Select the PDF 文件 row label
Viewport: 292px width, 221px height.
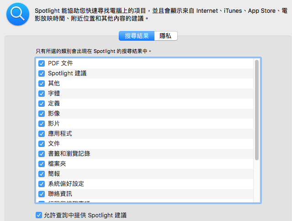(60, 63)
